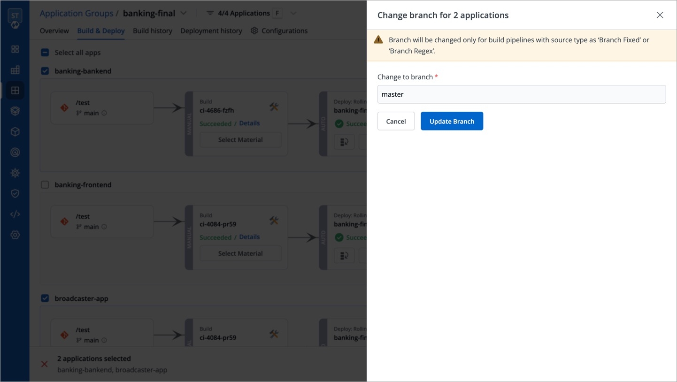
Task: Open the security shield icon in sidebar
Action: (x=15, y=194)
